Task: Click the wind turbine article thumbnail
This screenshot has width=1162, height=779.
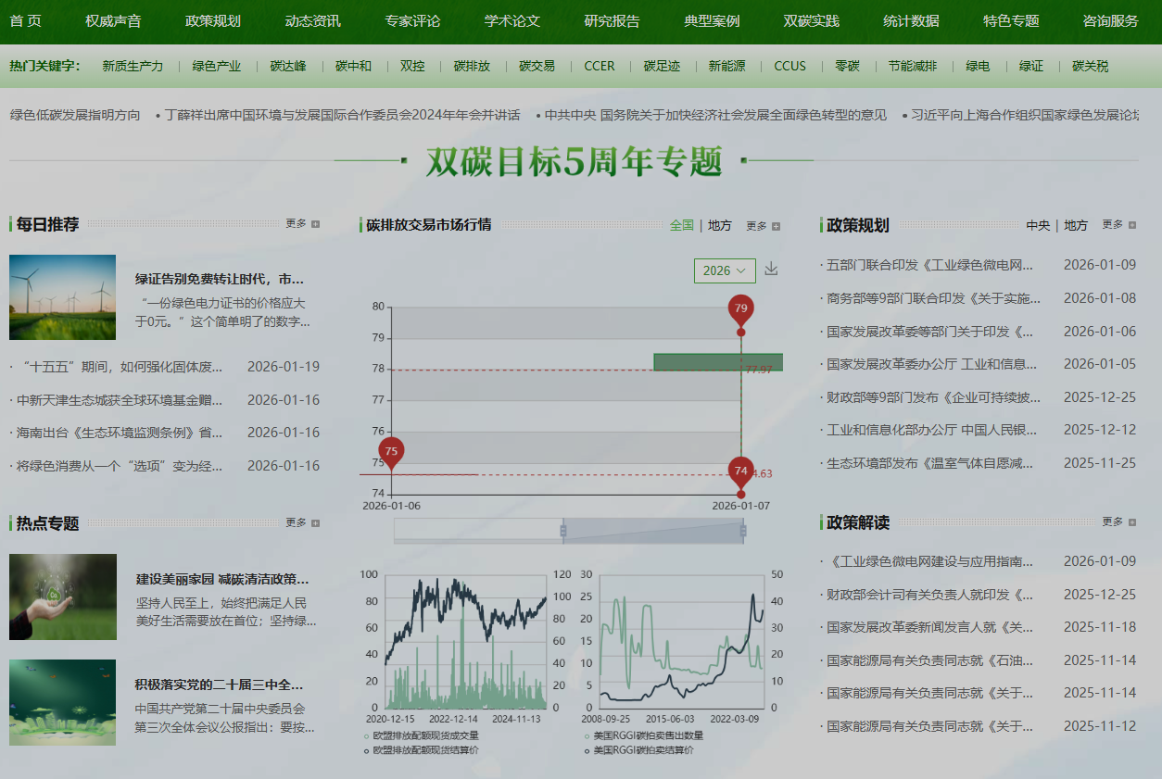Action: (62, 296)
